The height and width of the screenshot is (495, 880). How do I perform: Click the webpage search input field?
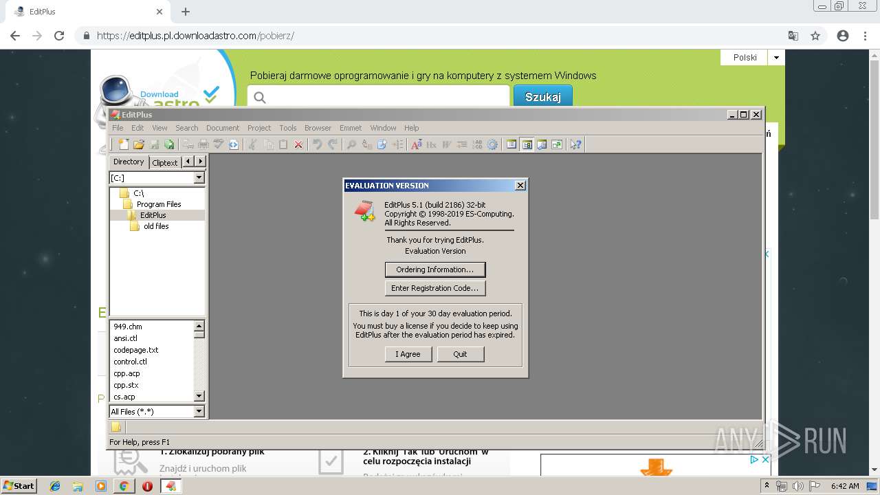click(378, 97)
